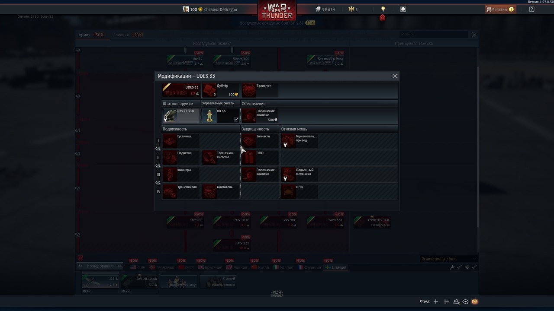
Task: Close the Модификации – UDES 33 dialog
Action: pos(394,76)
